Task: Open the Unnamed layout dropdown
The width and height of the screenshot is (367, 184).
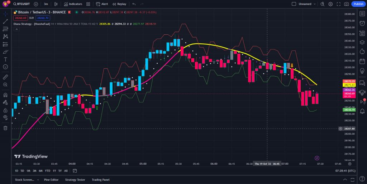Action: coord(307,4)
